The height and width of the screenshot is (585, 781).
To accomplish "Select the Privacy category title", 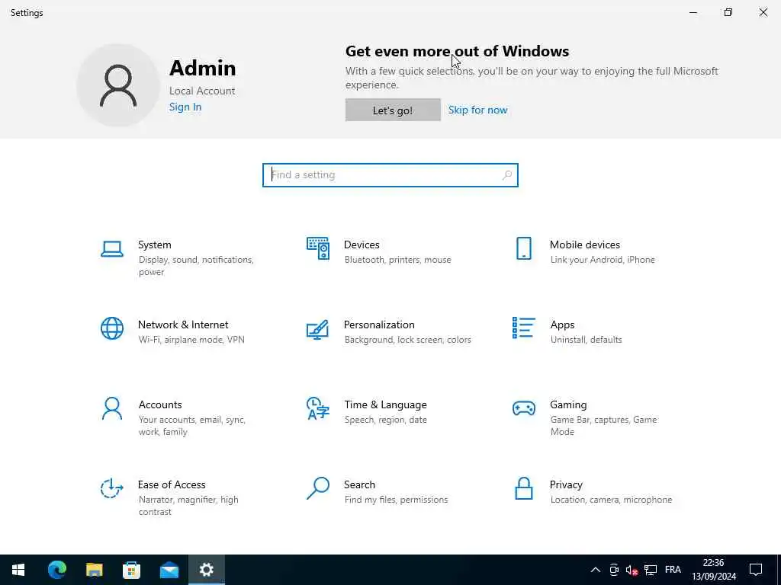I will click(566, 484).
